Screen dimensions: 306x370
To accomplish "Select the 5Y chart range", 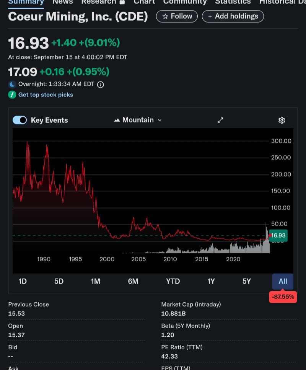I will pos(247,281).
